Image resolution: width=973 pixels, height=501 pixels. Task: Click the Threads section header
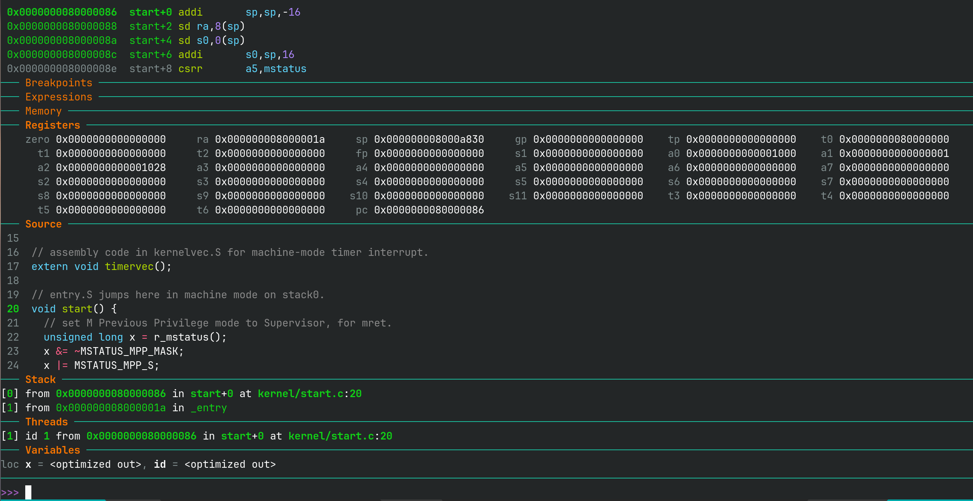coord(46,422)
